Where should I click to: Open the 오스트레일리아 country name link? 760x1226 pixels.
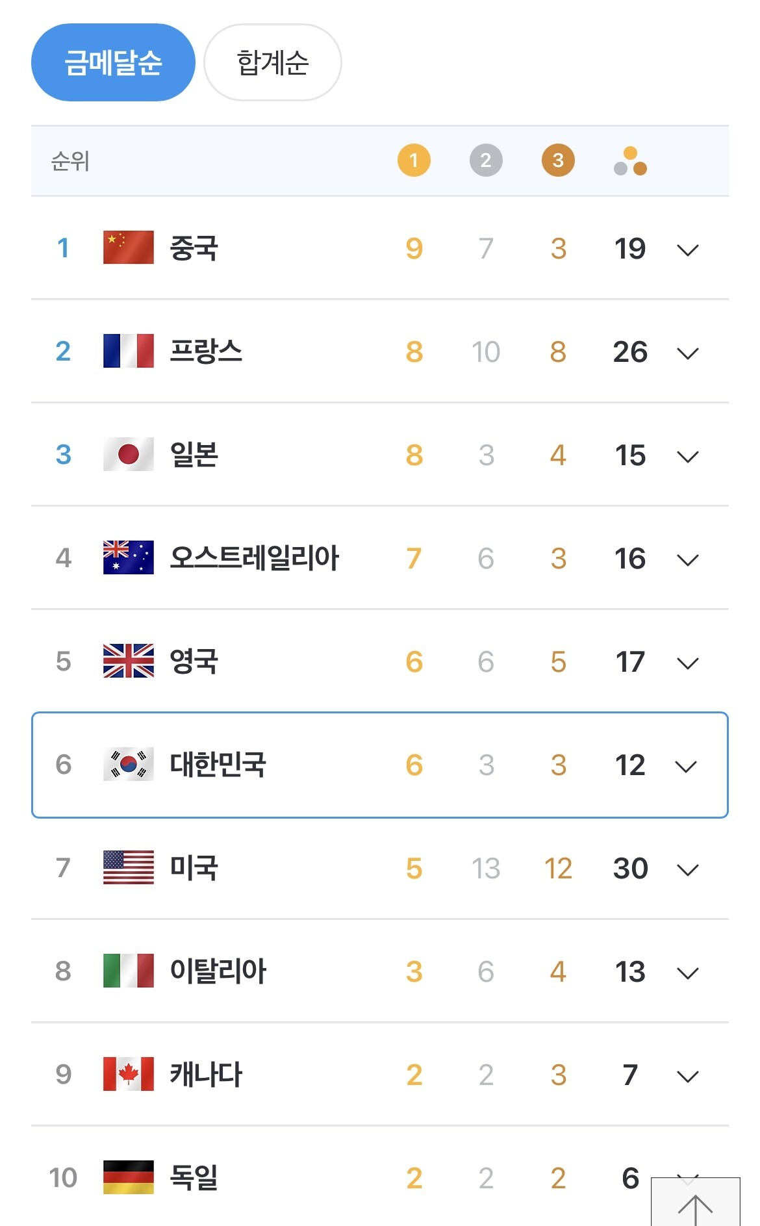[254, 557]
